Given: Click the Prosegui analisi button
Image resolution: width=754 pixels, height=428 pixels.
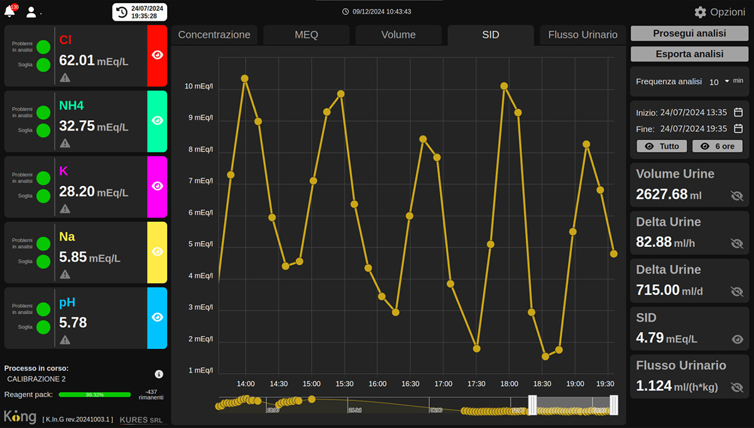Looking at the screenshot, I should [x=689, y=33].
